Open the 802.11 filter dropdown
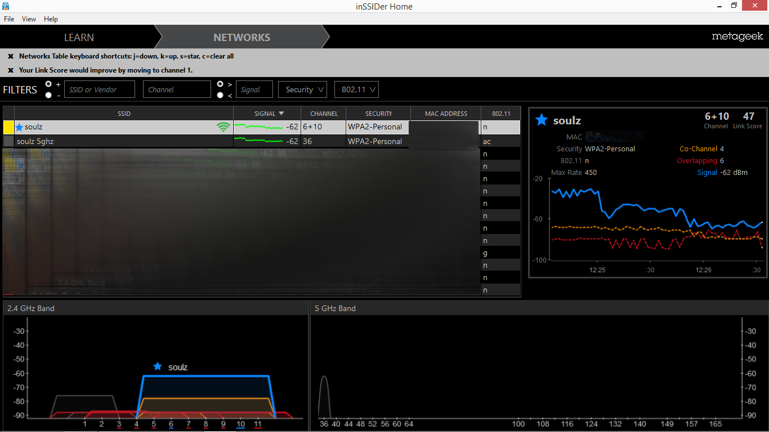The height and width of the screenshot is (432, 769). (x=356, y=89)
